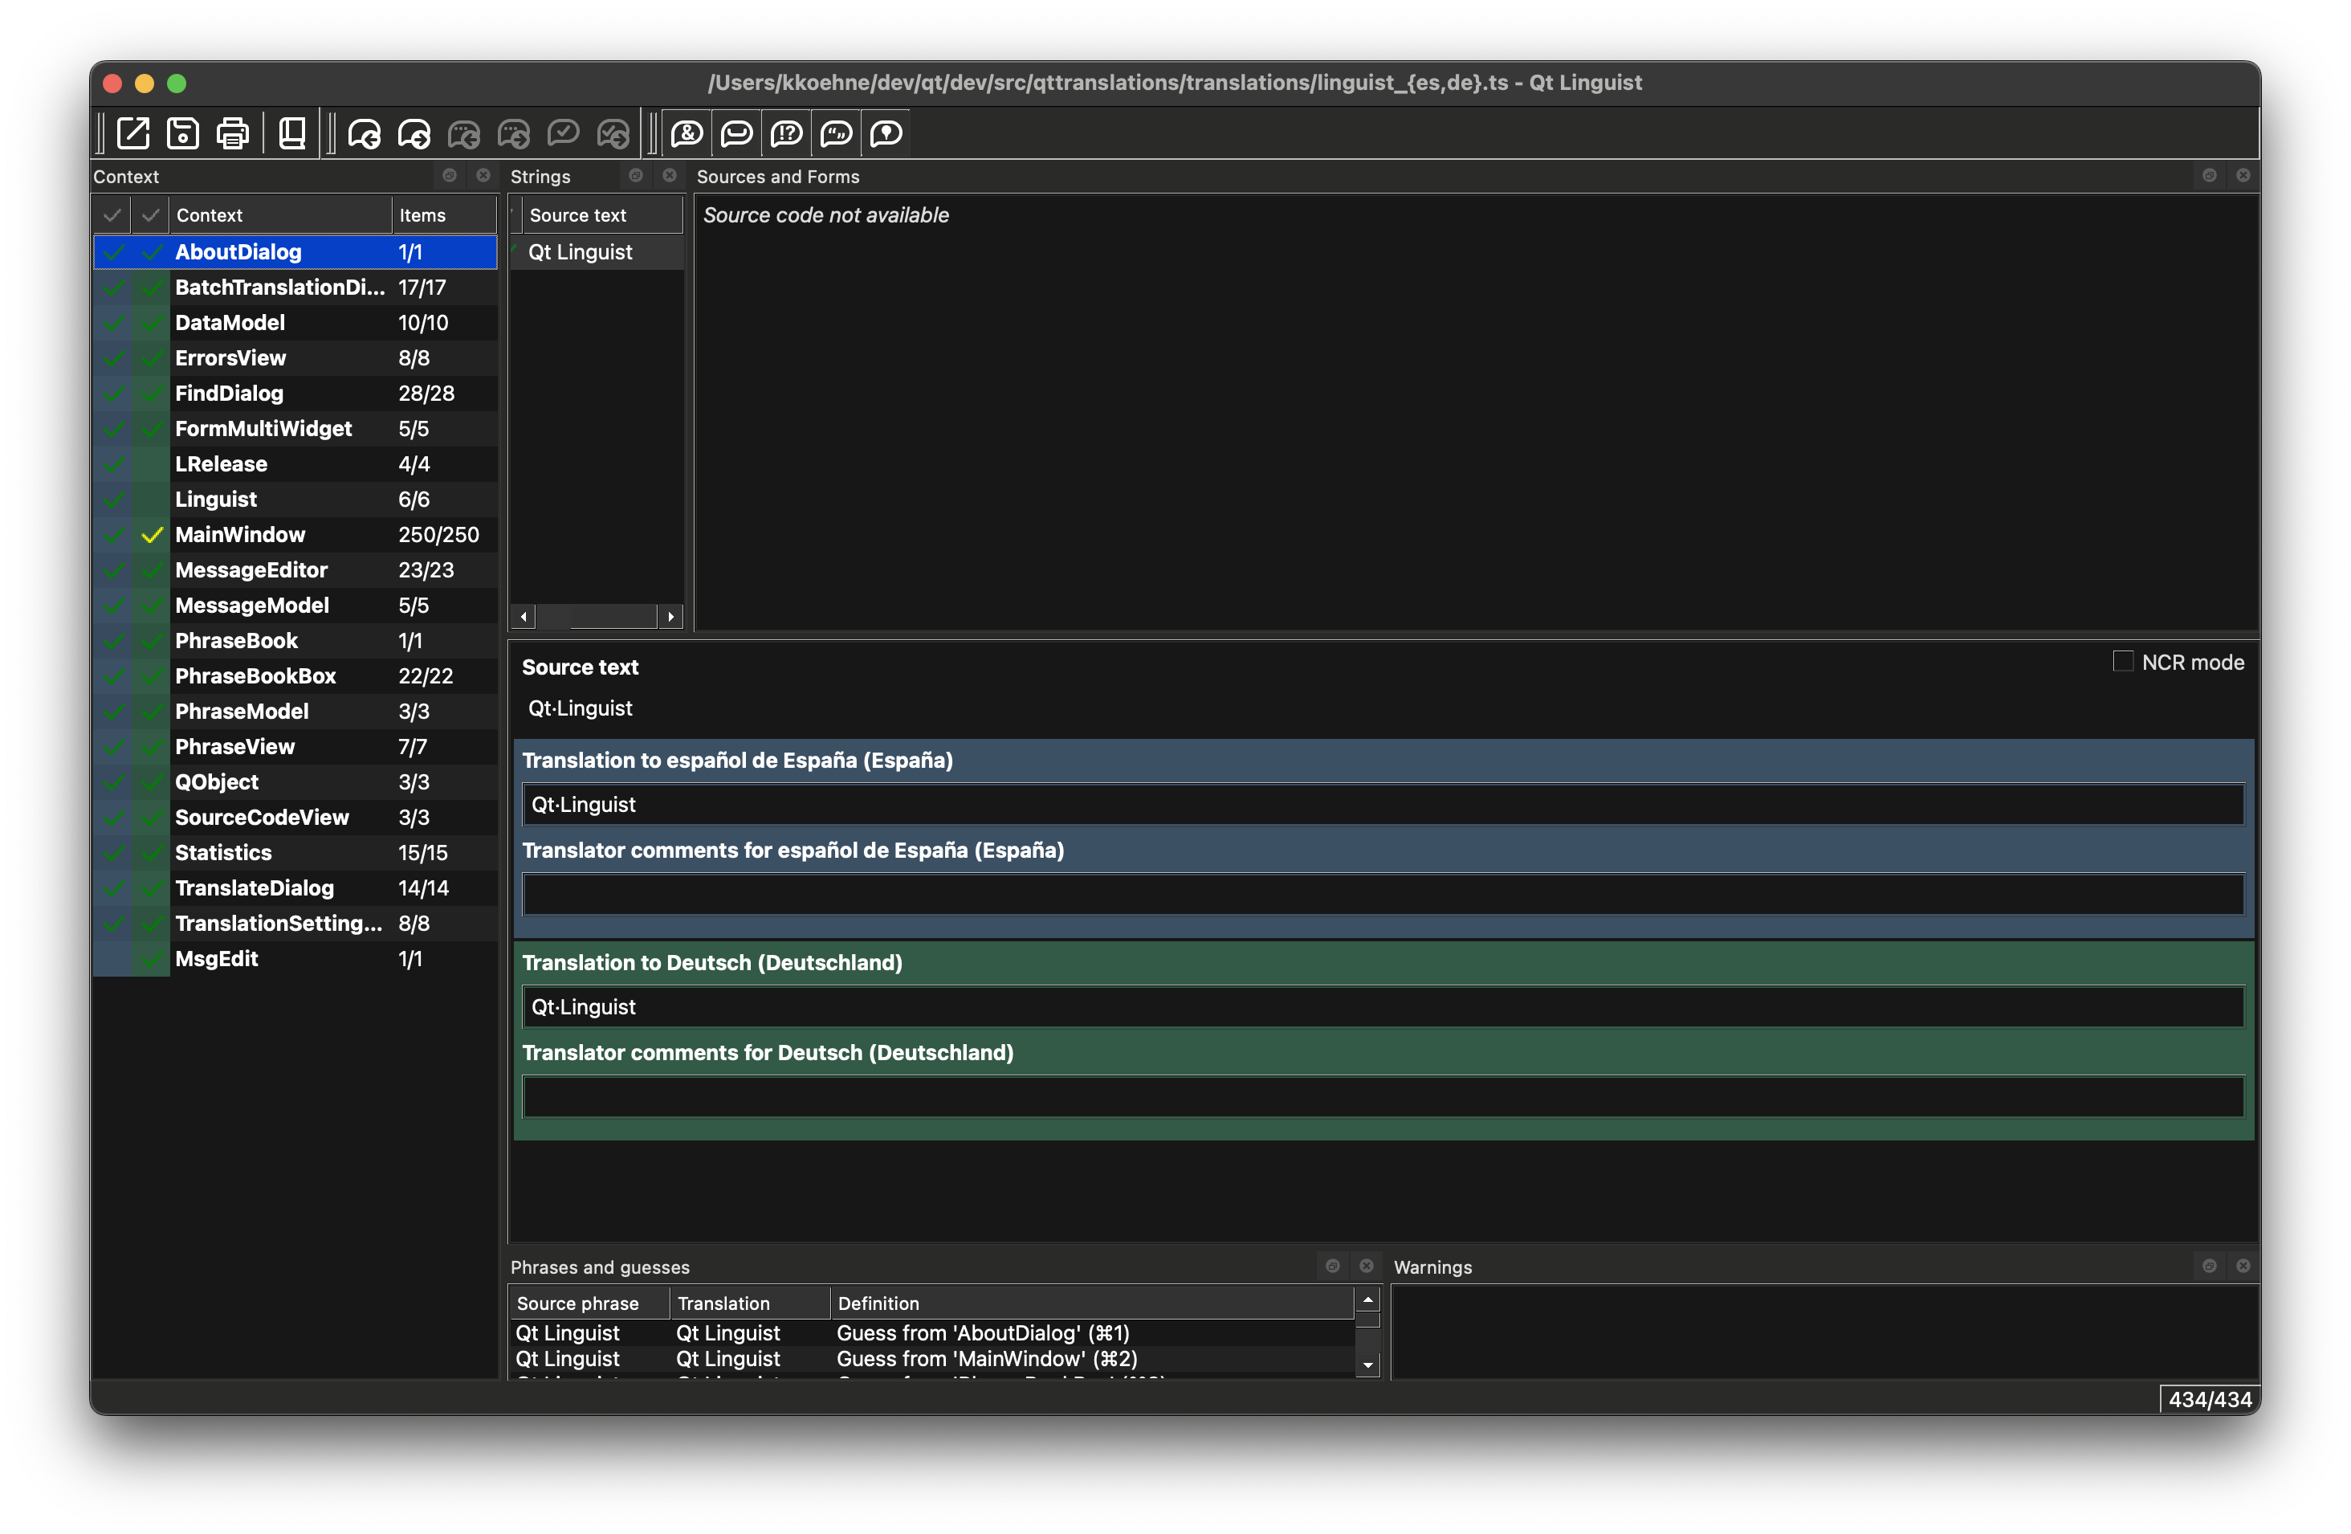Click the Deutsch translator comments field
This screenshot has height=1534, width=2351.
(1383, 1097)
